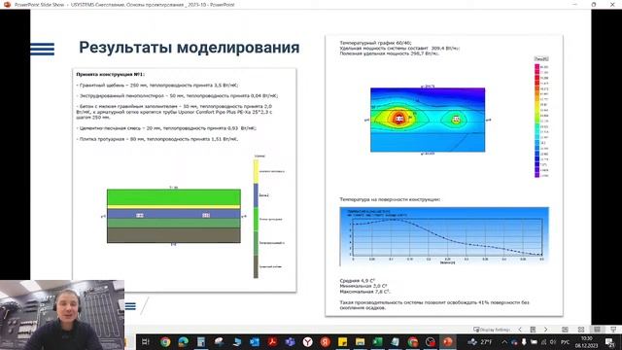Open the volume control in system tray
Image resolution: width=622 pixels, height=350 pixels.
tap(553, 341)
